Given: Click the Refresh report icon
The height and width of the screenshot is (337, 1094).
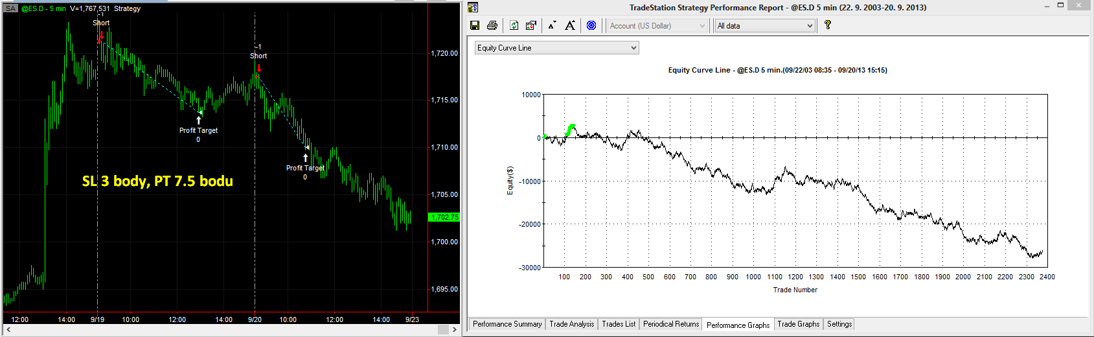Looking at the screenshot, I should (514, 25).
